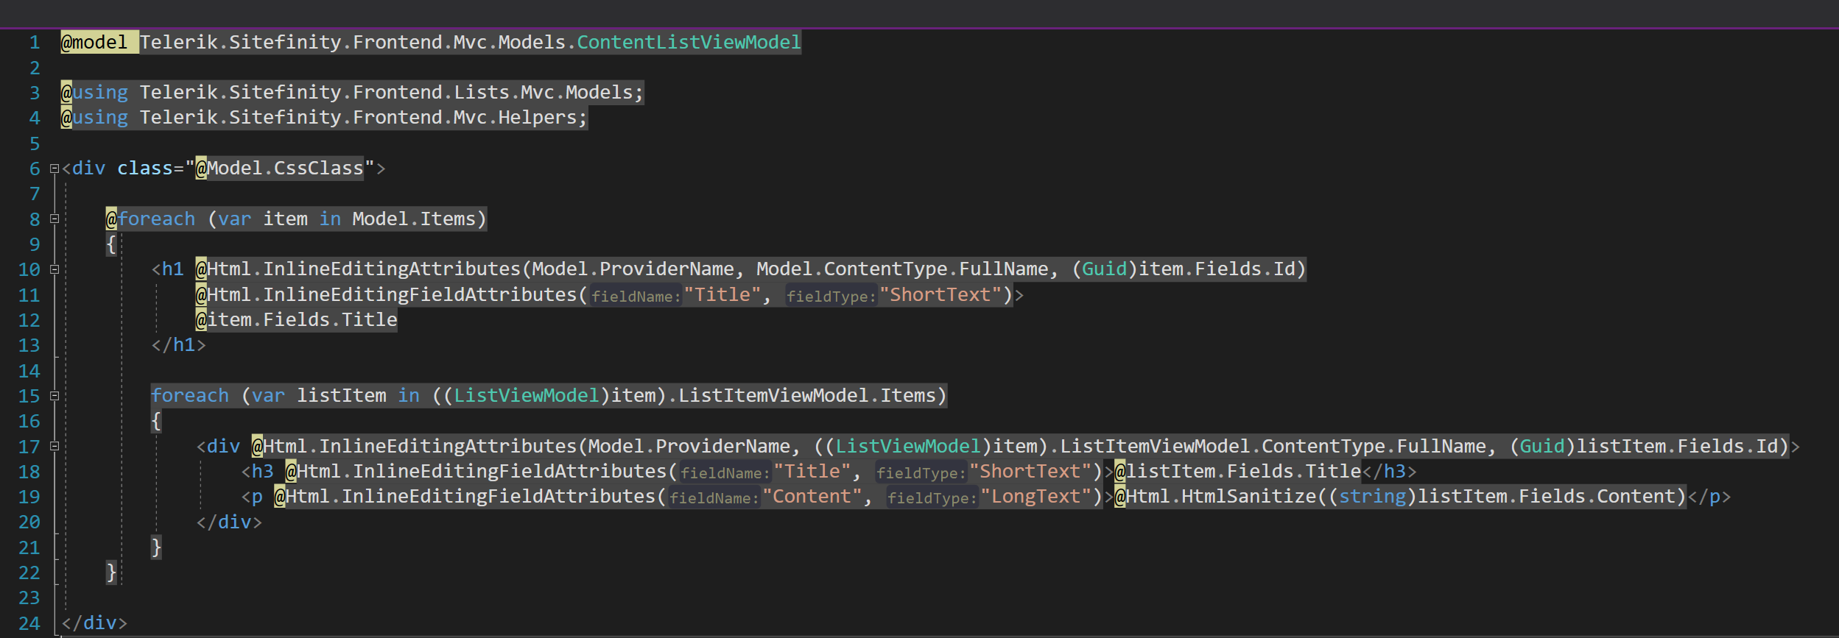Screen dimensions: 1839x638
Task: Click 'Html.InlineEditingAttributes' on line 10
Action: 364,269
